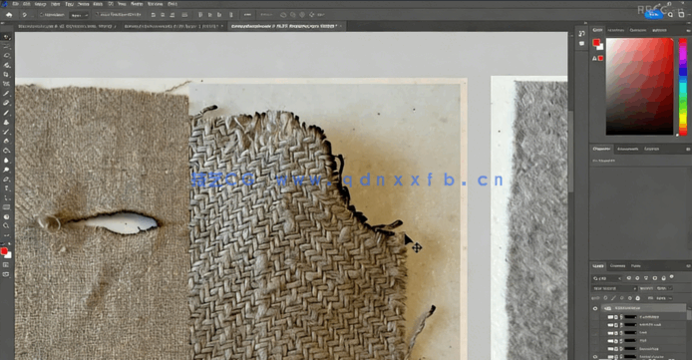Show the second layer inside the group
The image size is (692, 360).
pos(595,325)
